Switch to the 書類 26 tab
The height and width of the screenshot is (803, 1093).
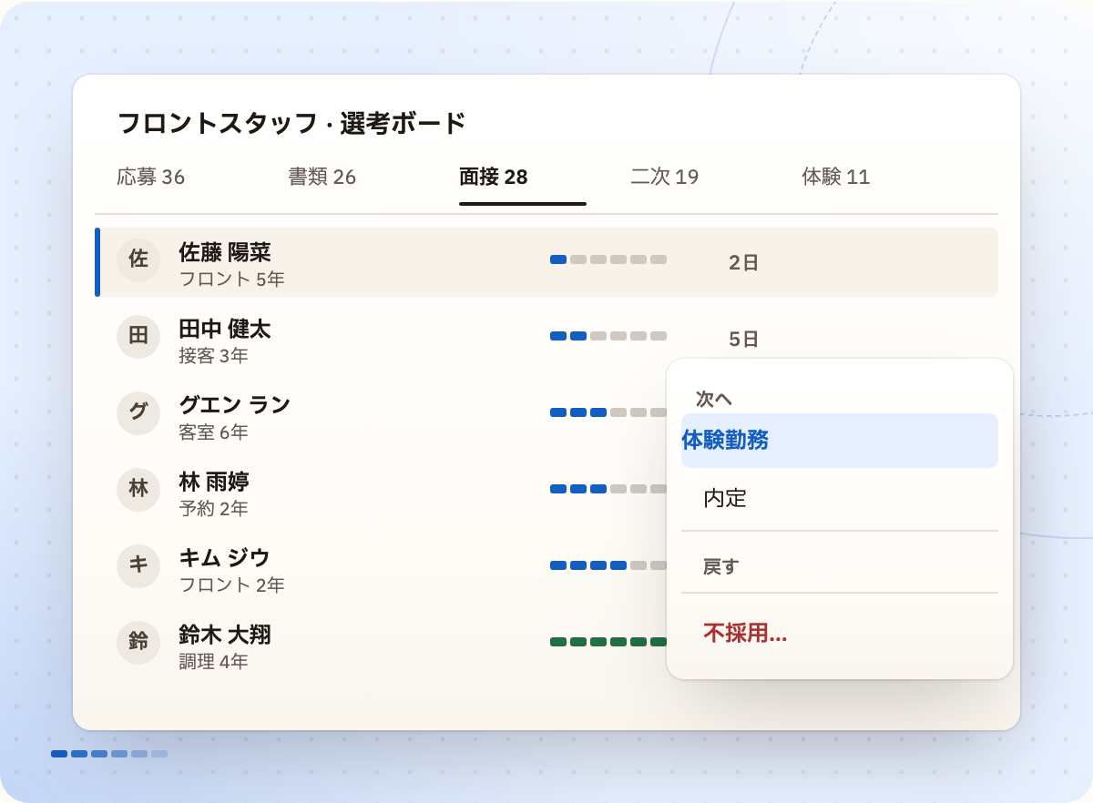[x=322, y=177]
